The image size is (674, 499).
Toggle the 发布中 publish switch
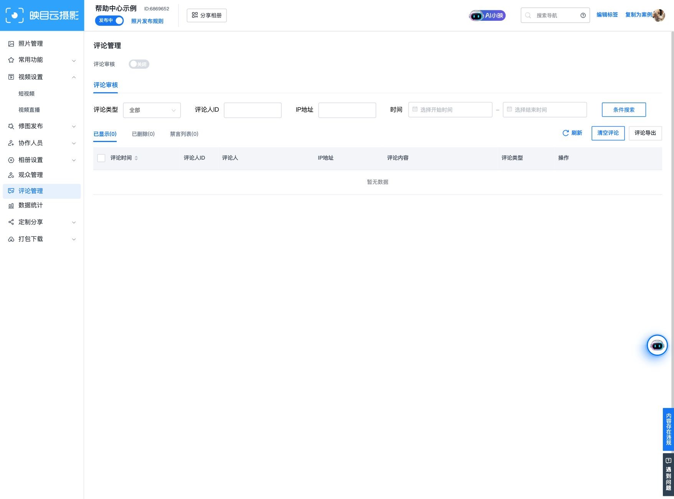coord(109,20)
